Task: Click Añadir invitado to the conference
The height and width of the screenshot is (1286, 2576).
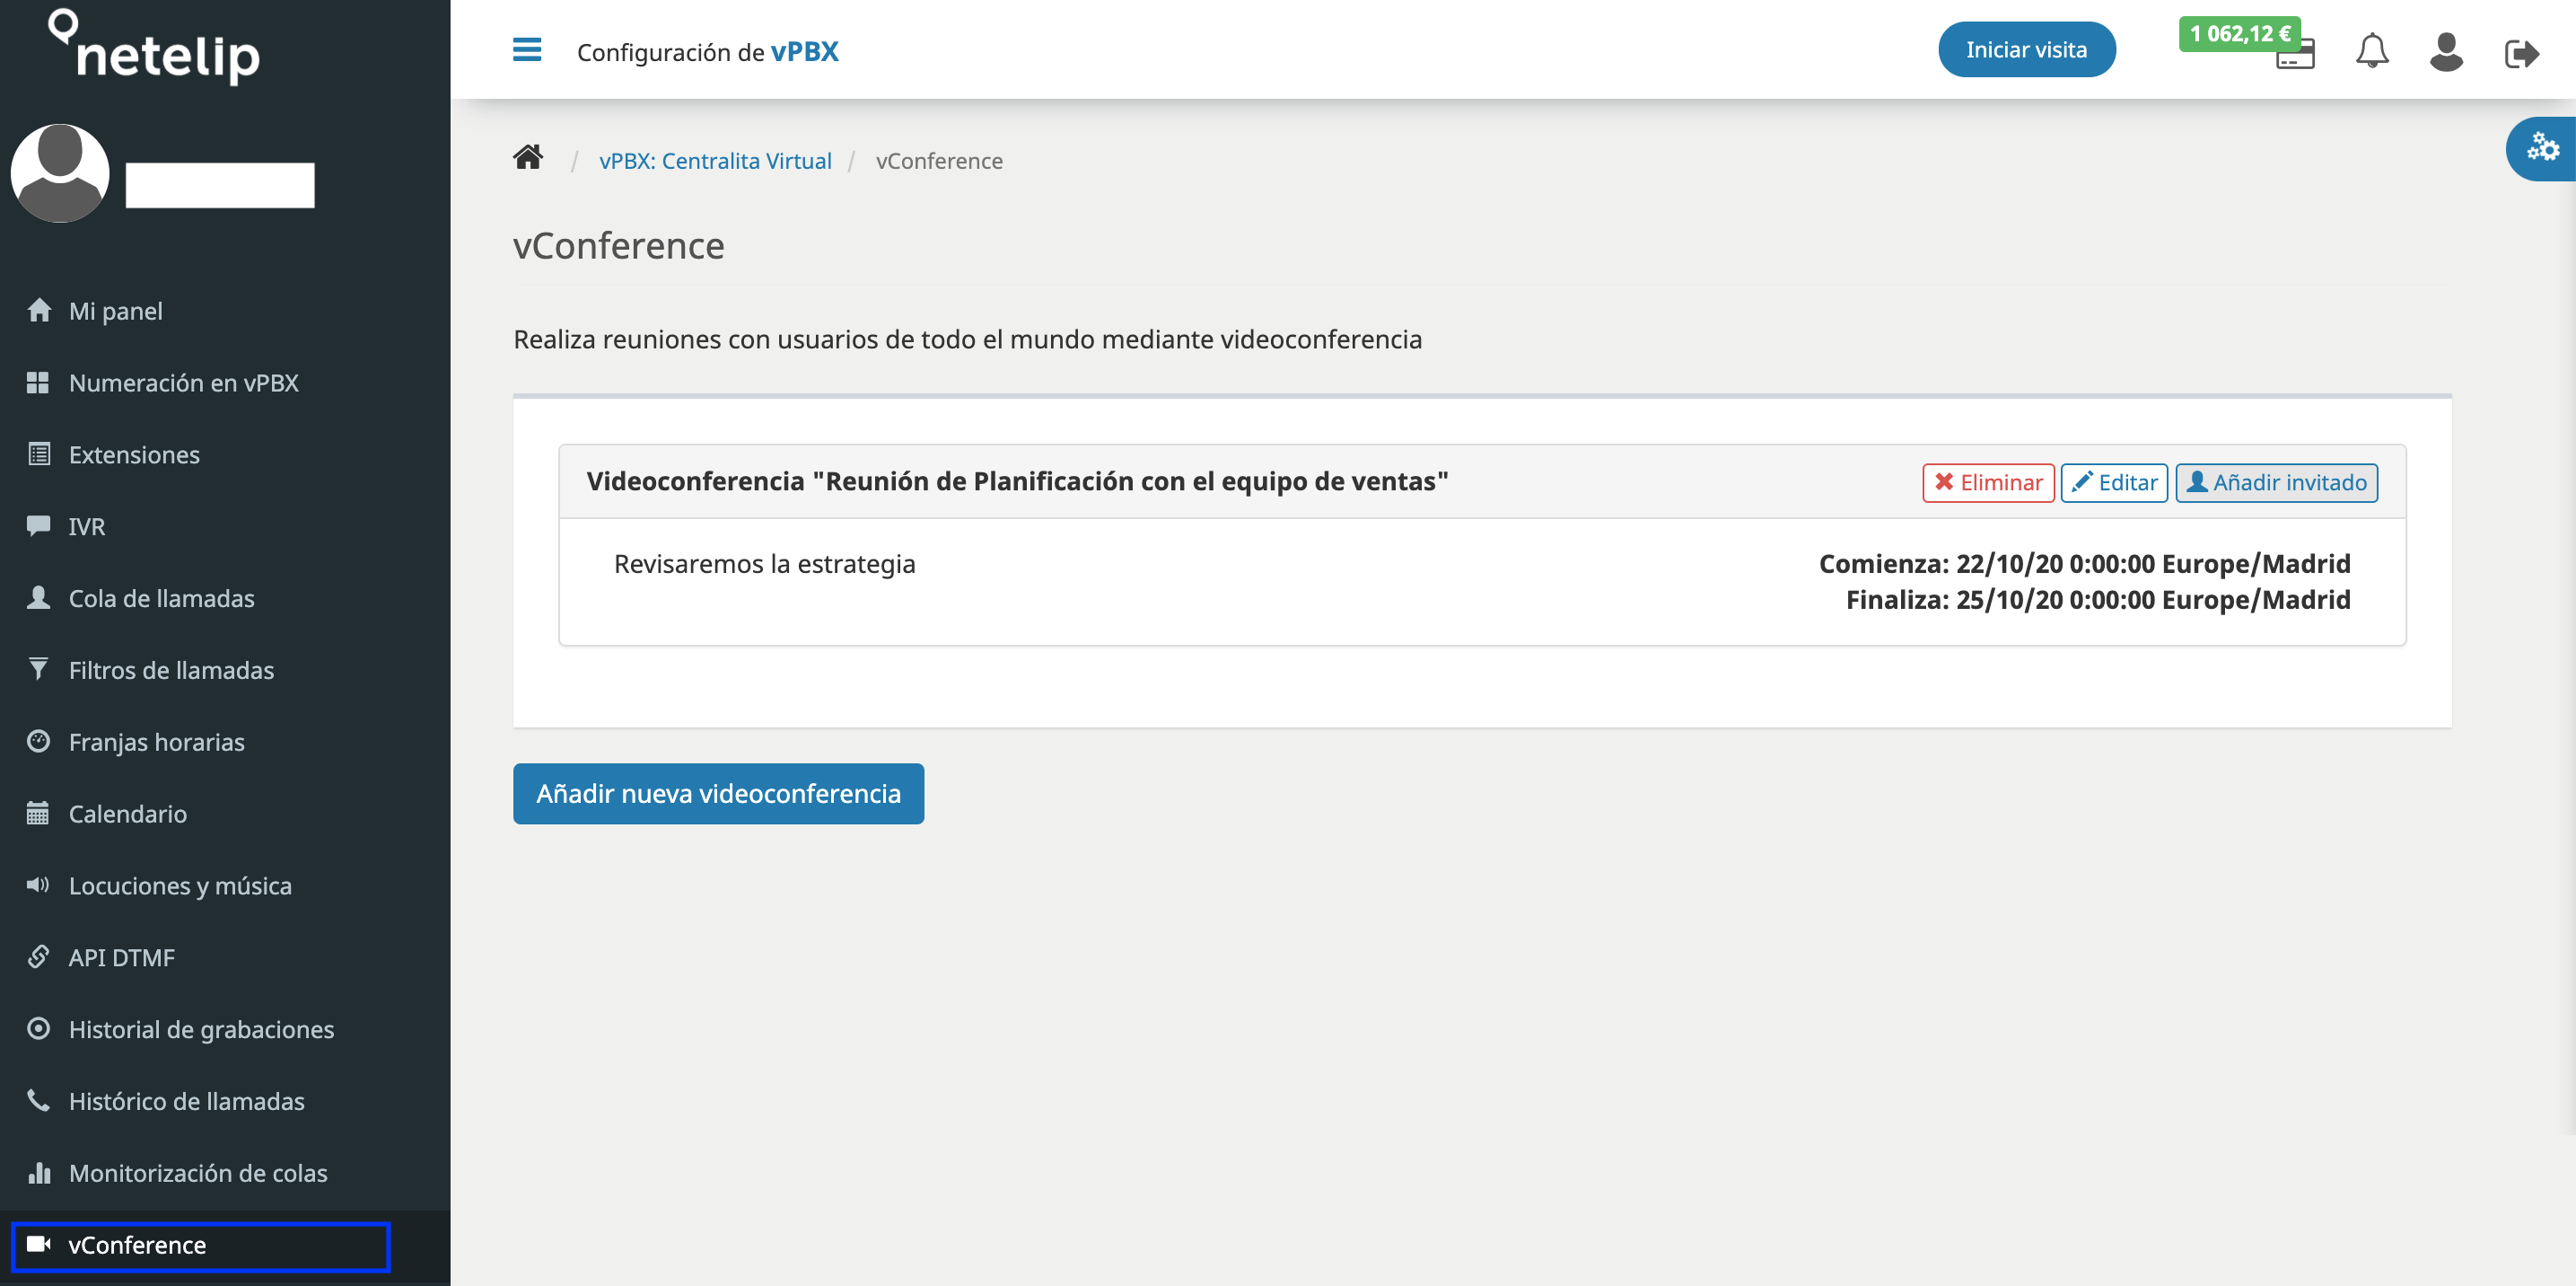Action: (x=2277, y=482)
